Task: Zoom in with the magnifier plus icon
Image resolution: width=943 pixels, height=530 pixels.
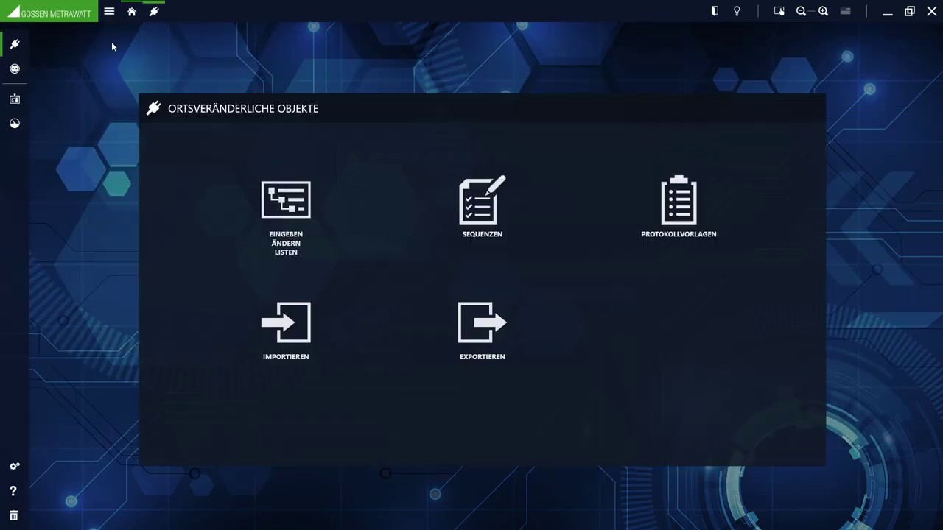Action: pos(823,11)
